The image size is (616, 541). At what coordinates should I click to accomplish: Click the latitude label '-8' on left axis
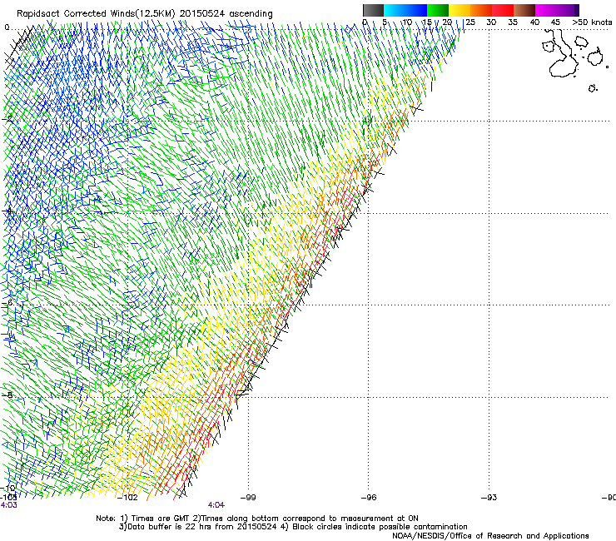(x=7, y=395)
